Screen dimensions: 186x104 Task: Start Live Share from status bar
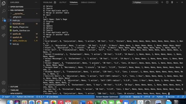[52, 97]
